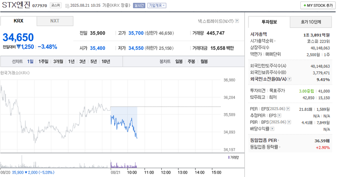
Task: Open the 호가10단계 tab
Action: coord(311,22)
